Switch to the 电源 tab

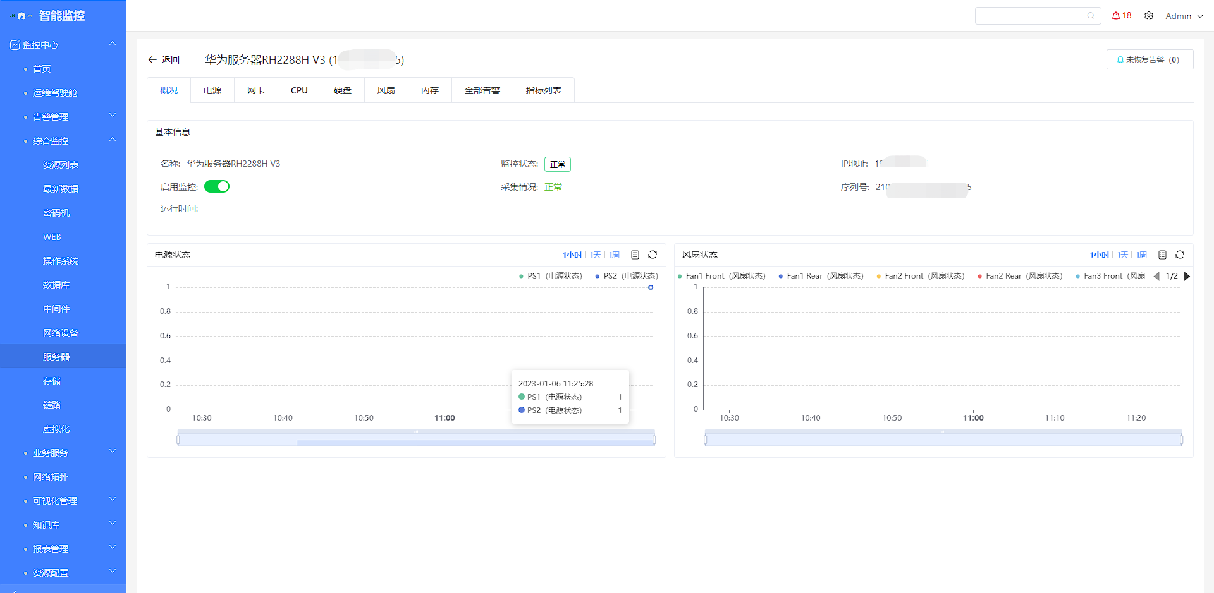click(212, 90)
